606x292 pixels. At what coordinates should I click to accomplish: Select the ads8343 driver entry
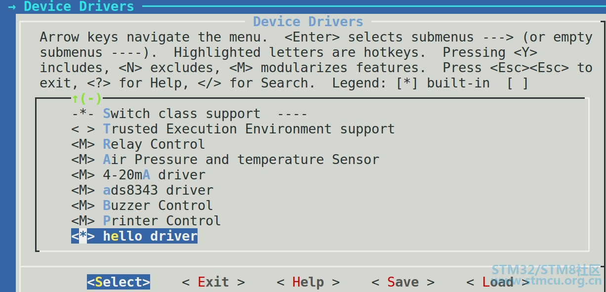[x=158, y=190]
